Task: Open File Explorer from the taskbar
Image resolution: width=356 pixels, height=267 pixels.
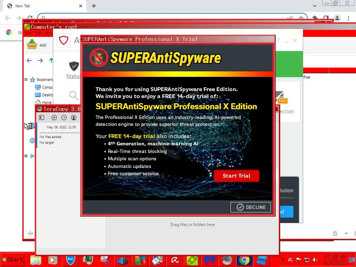Action: [36, 260]
